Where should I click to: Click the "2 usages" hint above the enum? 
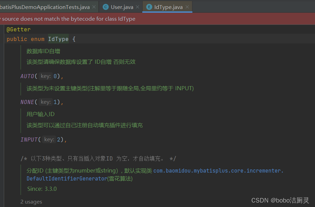pos(31,201)
